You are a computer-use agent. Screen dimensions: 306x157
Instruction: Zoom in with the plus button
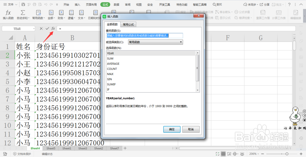tap(301, 154)
